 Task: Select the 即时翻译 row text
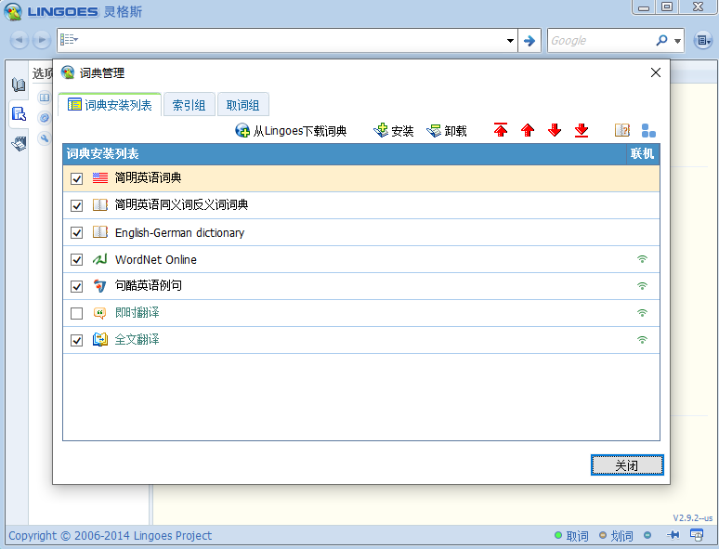coord(137,313)
